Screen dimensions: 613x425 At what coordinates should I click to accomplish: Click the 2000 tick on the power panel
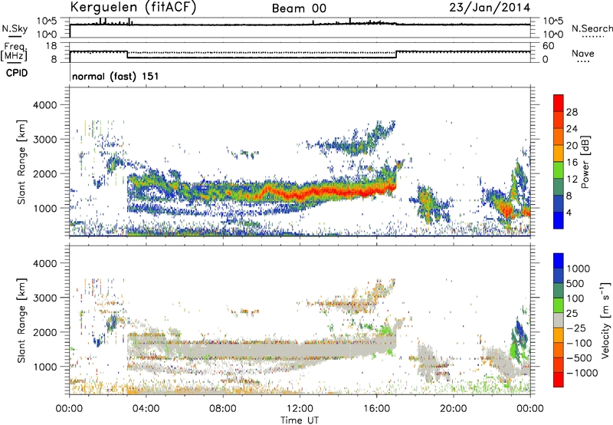(44, 173)
